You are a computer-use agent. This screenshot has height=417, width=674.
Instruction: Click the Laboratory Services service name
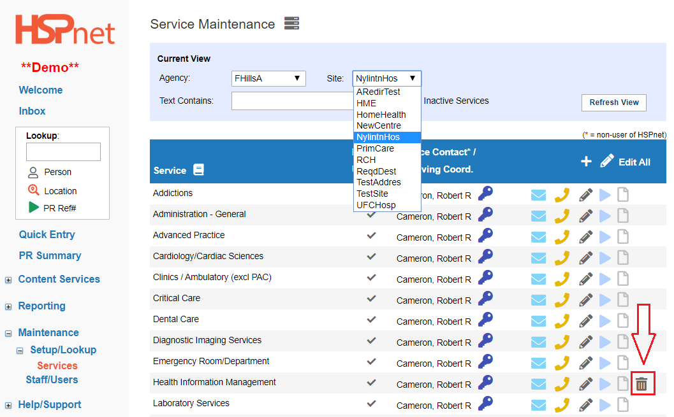[x=191, y=403]
